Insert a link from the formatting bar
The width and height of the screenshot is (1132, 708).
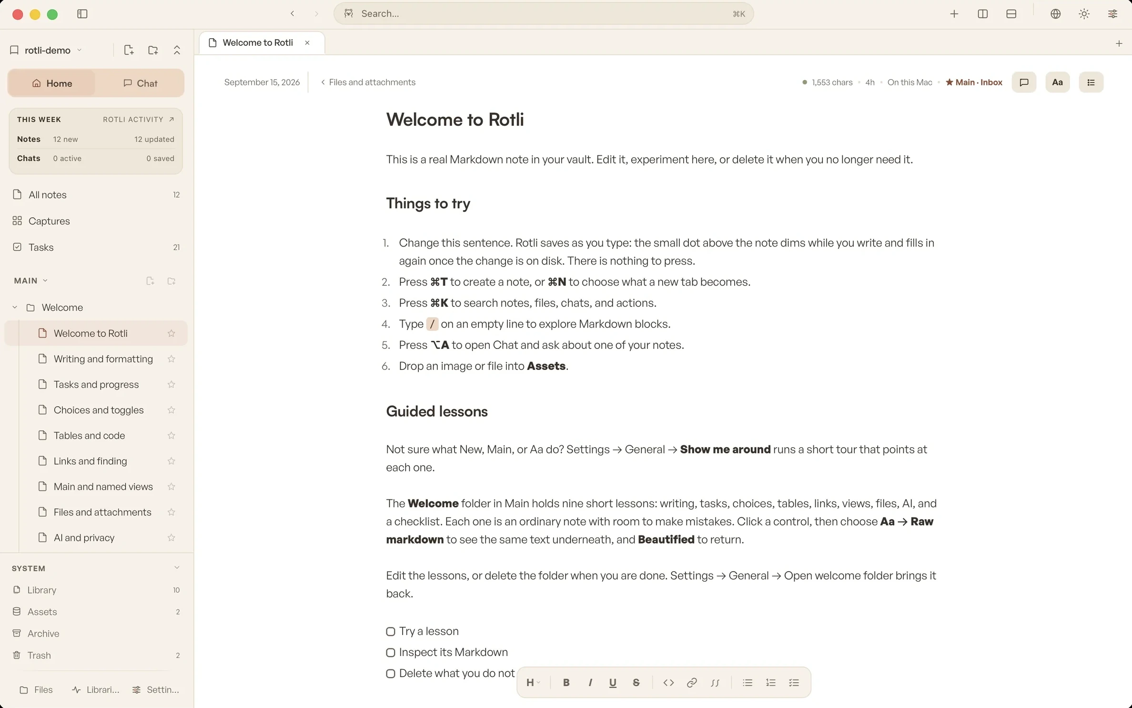click(692, 682)
